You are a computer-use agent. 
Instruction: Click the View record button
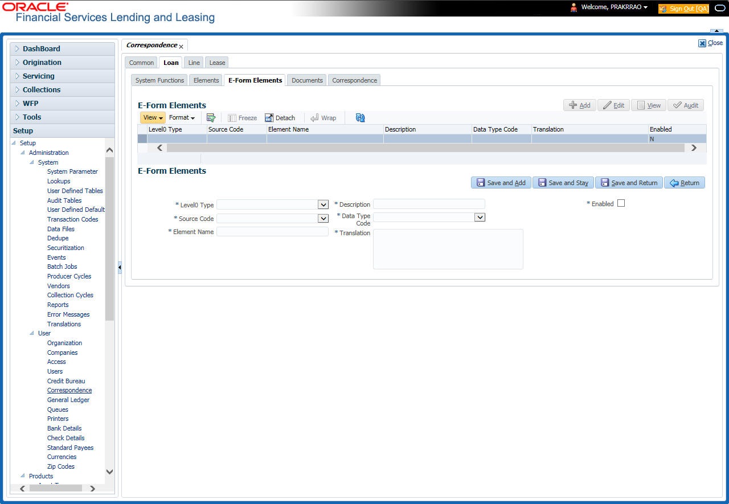649,105
